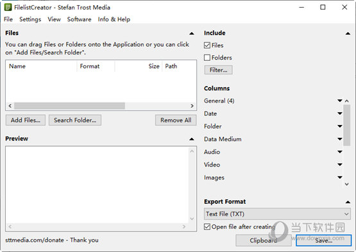Expand the Date columns group
The width and height of the screenshot is (356, 252).
pyautogui.click(x=340, y=113)
